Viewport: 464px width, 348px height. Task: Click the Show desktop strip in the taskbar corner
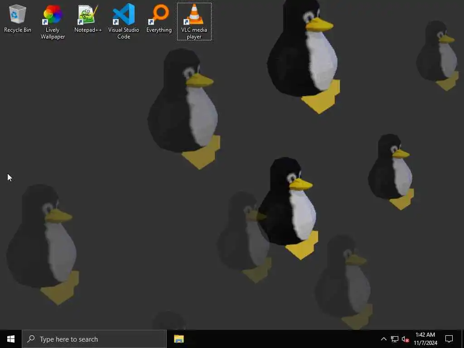coord(463,339)
